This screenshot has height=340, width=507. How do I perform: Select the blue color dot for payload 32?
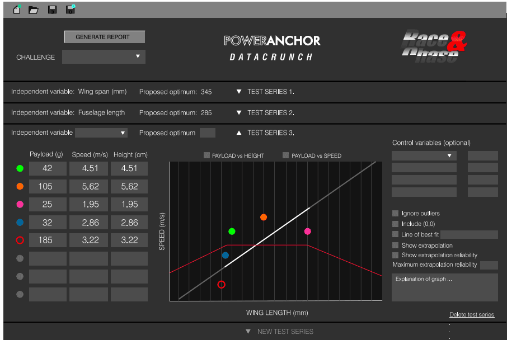tap(20, 223)
